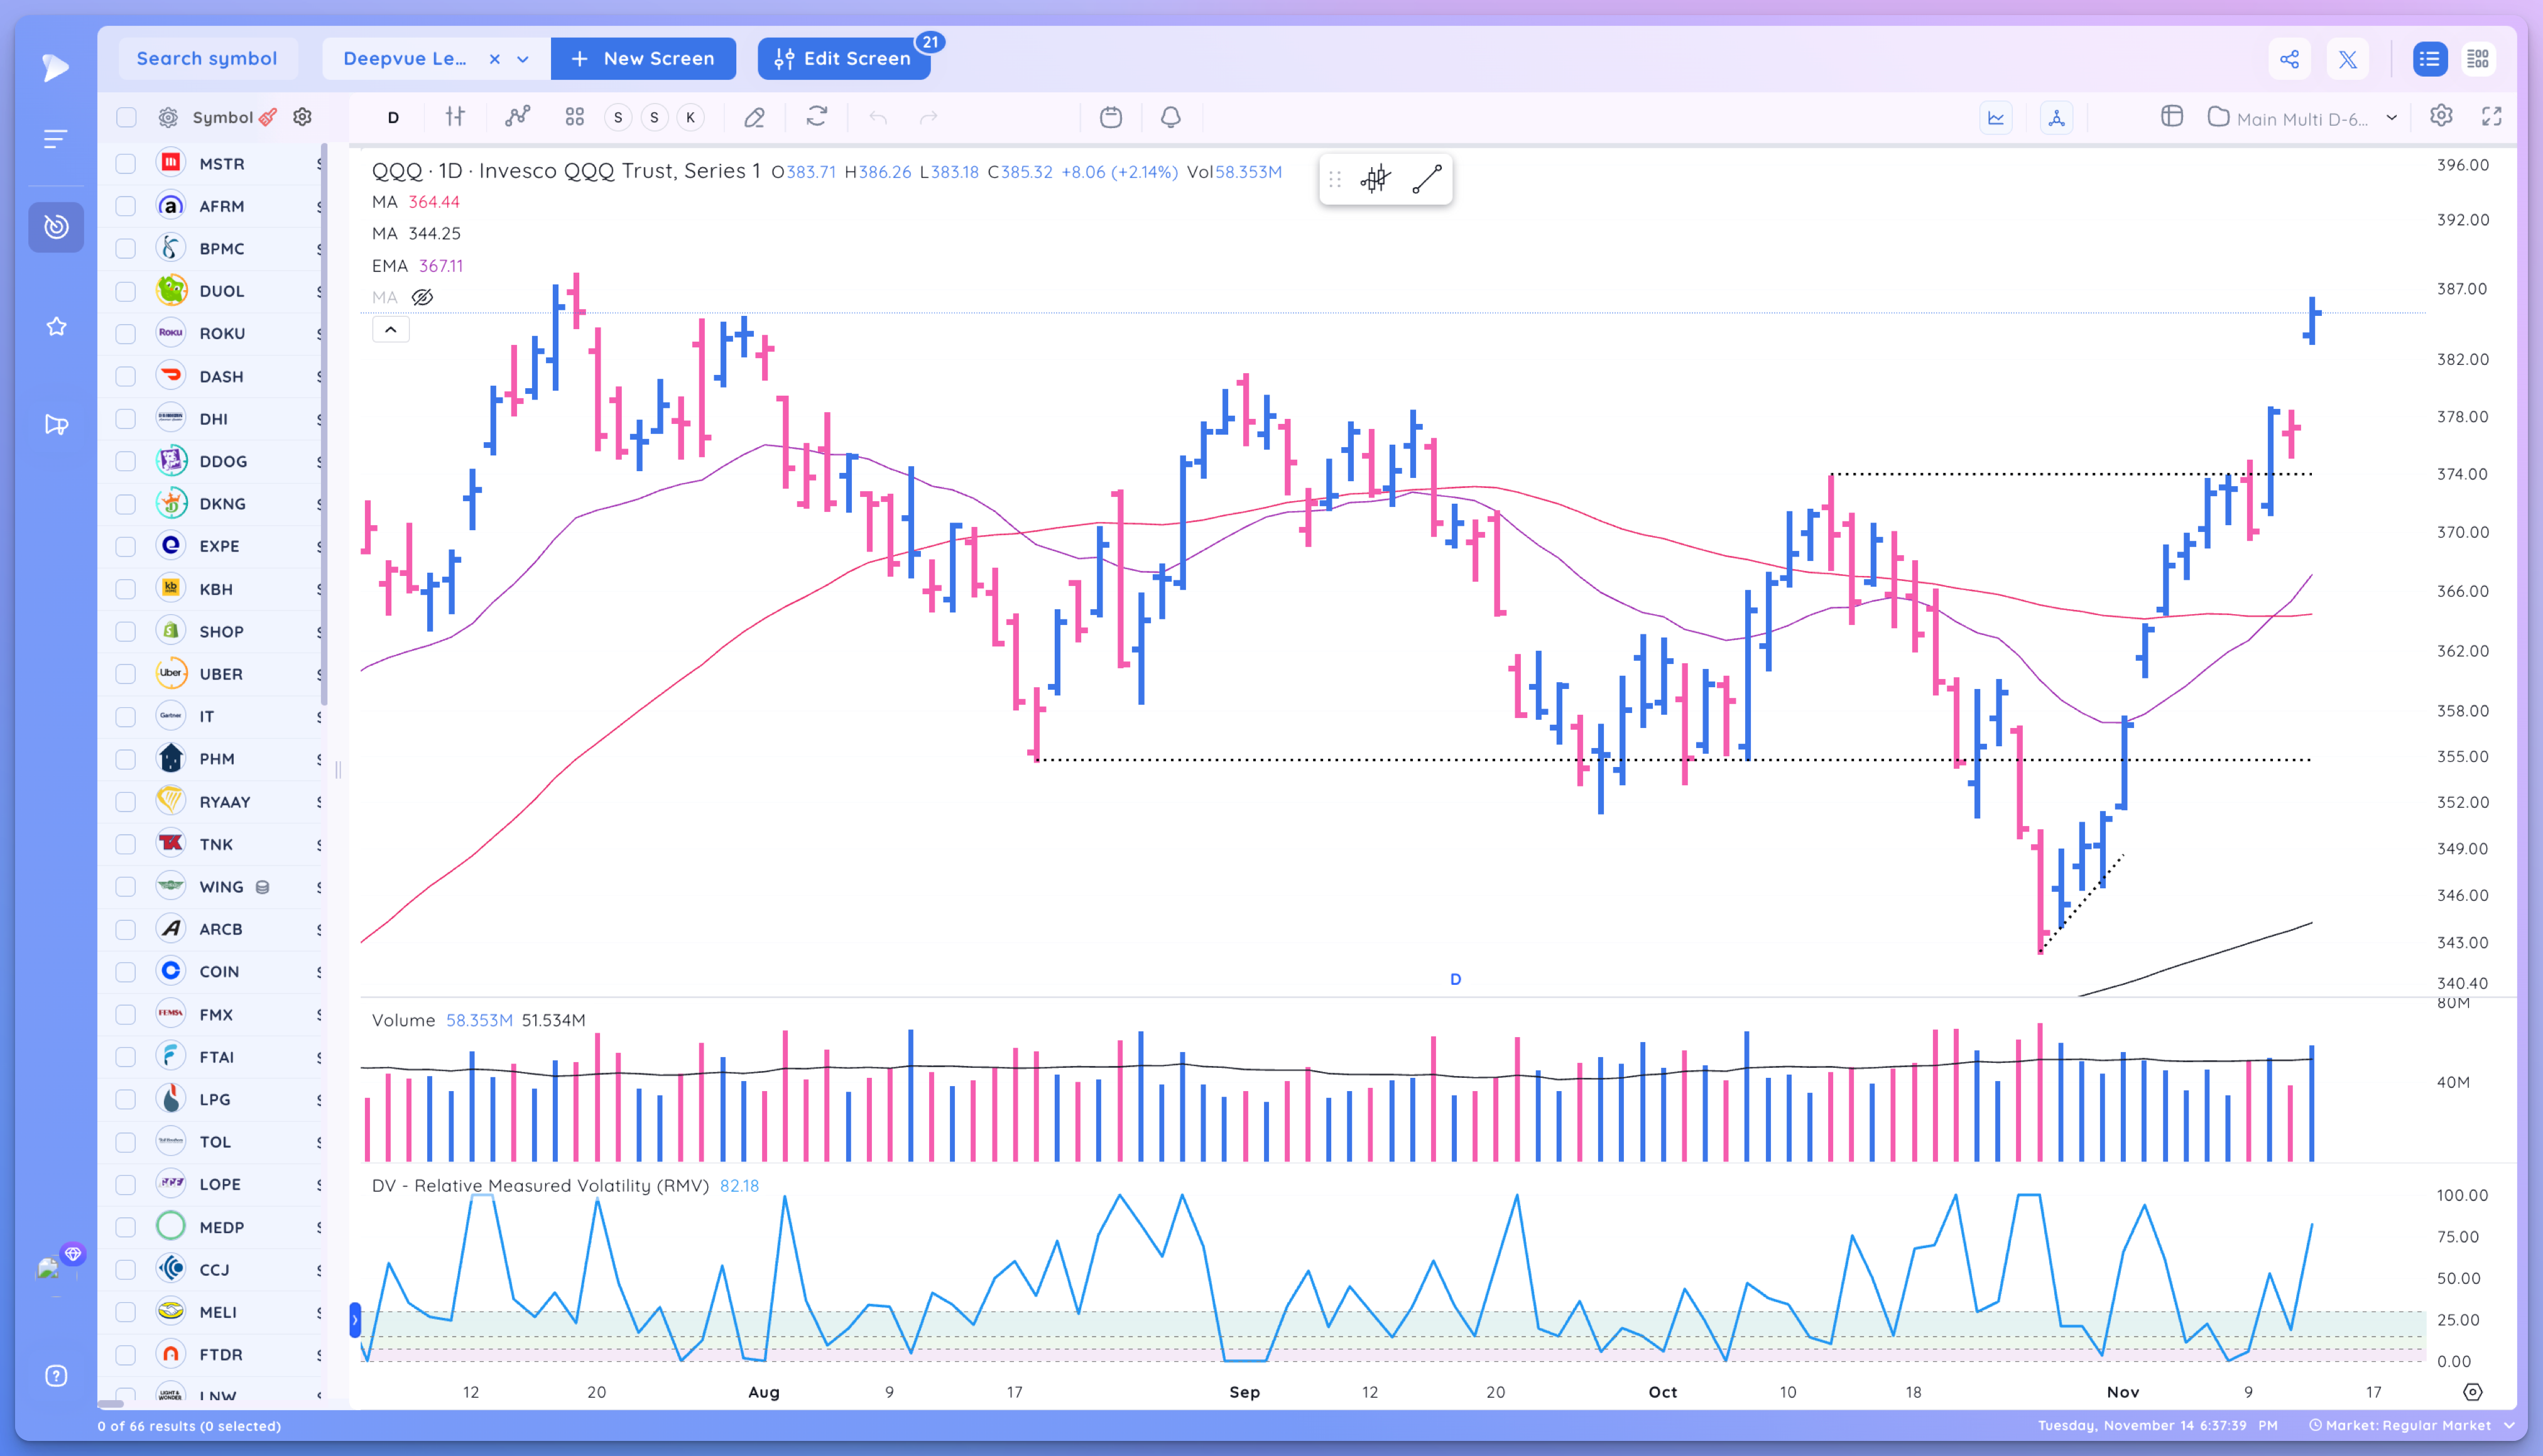Image resolution: width=2543 pixels, height=1456 pixels.
Task: Click the redo arrow in chart toolbar
Action: (929, 117)
